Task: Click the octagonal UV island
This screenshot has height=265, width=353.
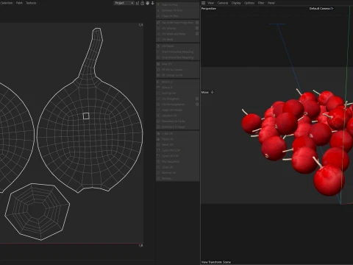Action: [x=38, y=211]
